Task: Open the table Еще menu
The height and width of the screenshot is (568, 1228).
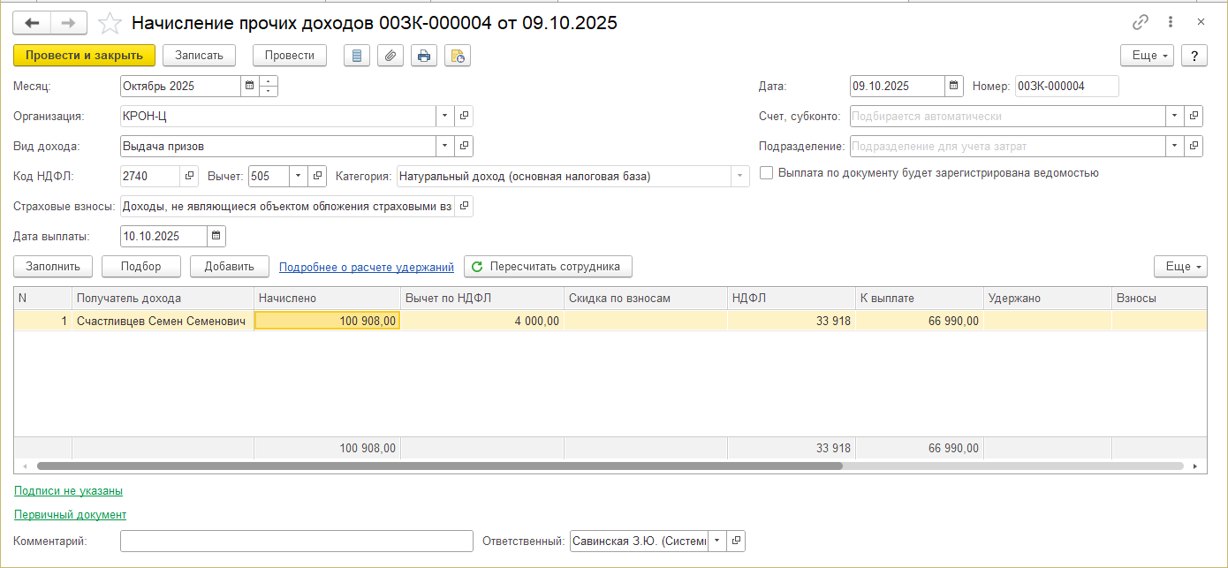Action: [x=1180, y=267]
